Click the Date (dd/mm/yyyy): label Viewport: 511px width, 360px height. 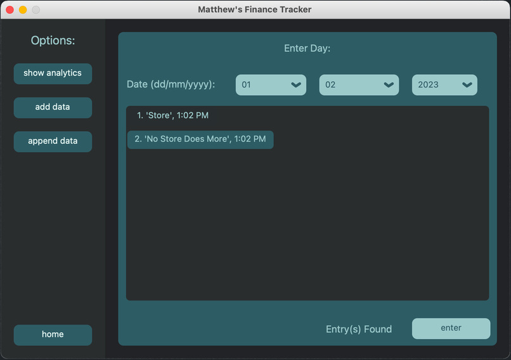pos(171,84)
